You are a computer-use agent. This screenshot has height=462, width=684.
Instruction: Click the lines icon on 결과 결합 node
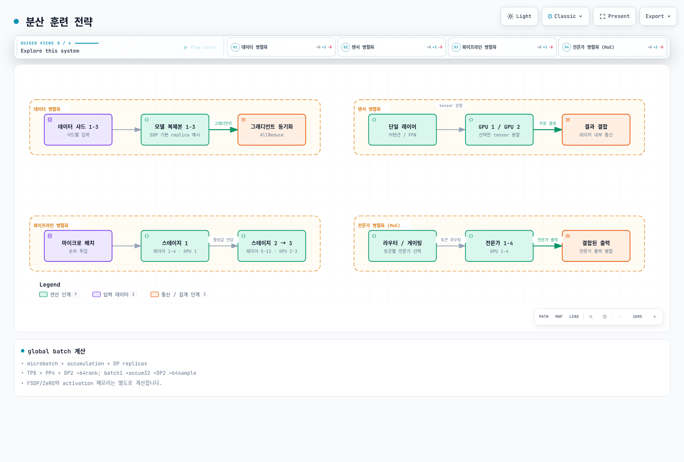568,120
